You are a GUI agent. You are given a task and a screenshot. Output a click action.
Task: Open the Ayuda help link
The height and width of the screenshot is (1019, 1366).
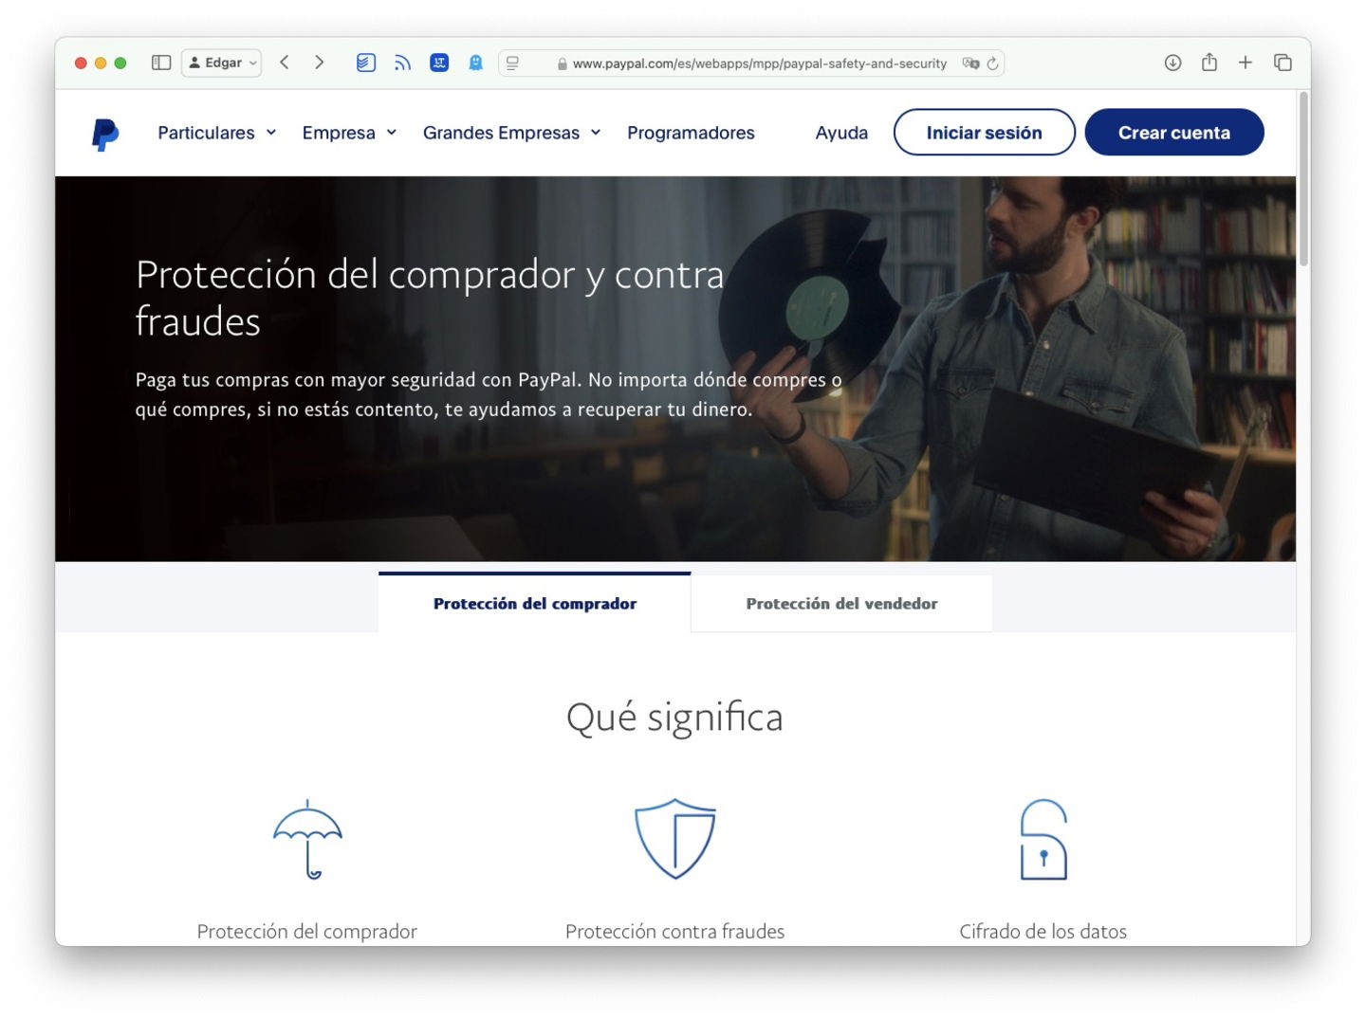[841, 133]
